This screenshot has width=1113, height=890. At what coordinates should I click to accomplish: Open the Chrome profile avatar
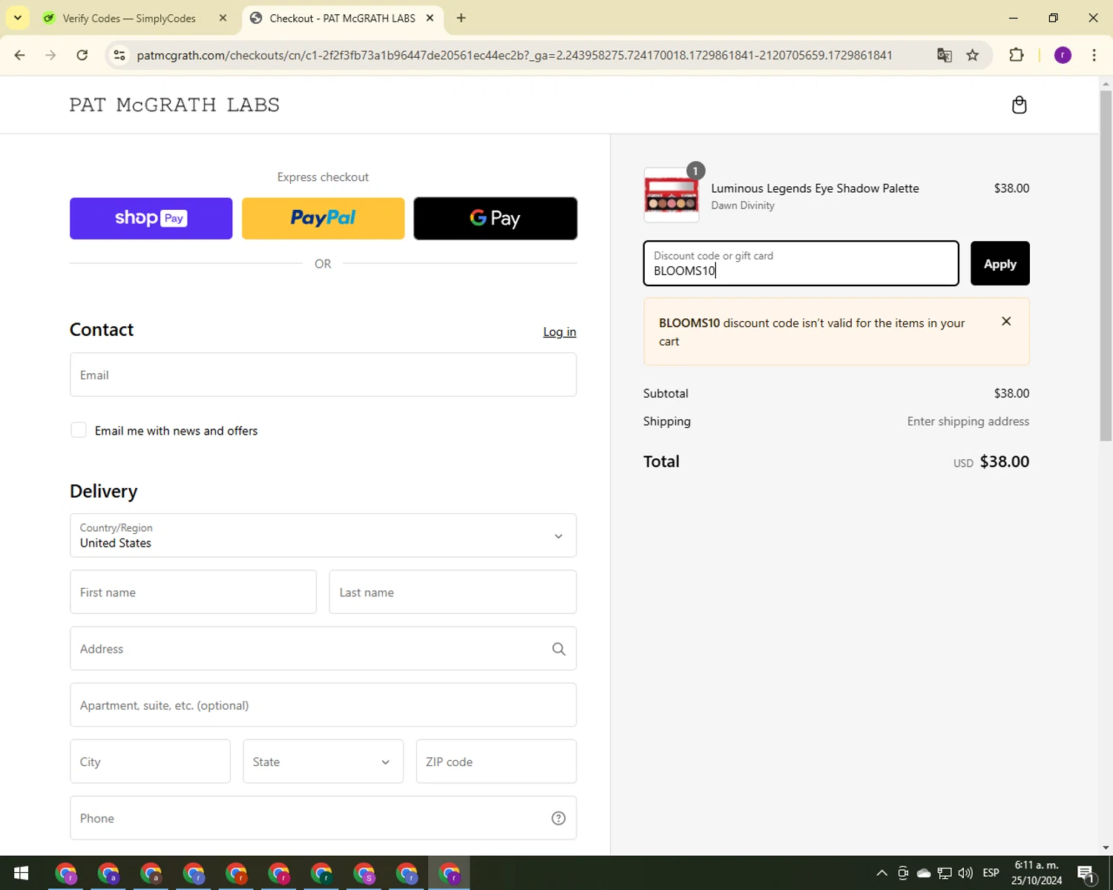pyautogui.click(x=1063, y=55)
